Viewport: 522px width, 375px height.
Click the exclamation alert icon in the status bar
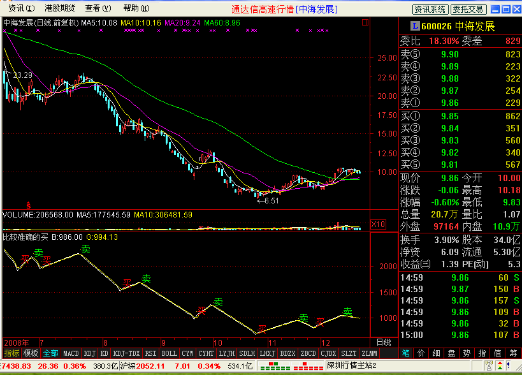pos(509,365)
